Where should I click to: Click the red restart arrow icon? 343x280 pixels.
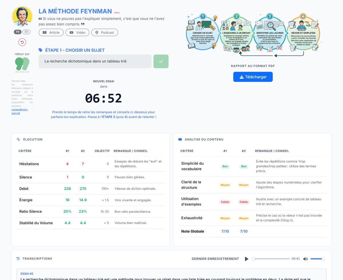coord(22,42)
